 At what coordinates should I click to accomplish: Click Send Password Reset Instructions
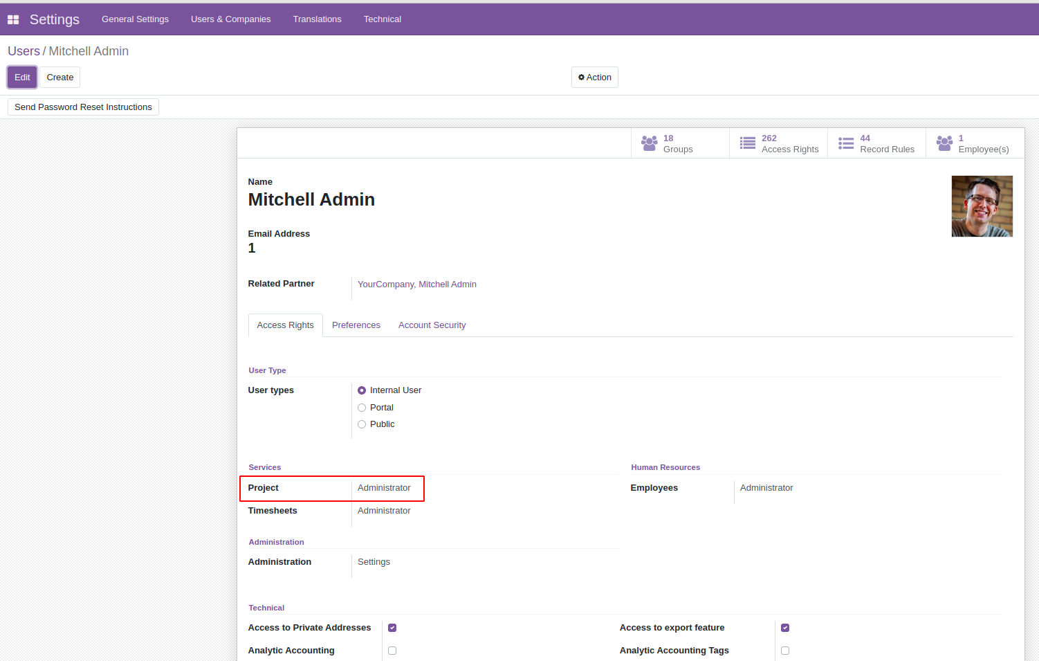click(x=83, y=107)
